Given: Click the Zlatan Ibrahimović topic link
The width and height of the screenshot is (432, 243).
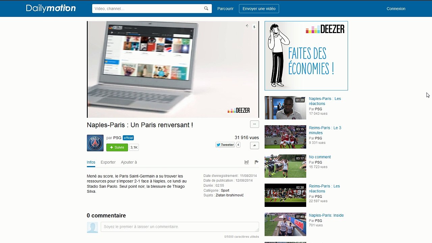Looking at the screenshot, I should click(x=230, y=195).
